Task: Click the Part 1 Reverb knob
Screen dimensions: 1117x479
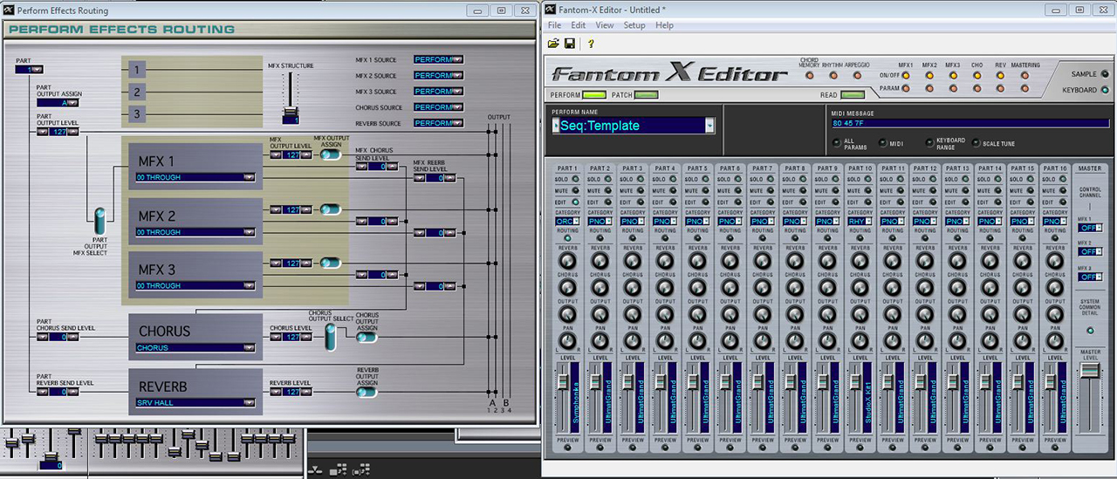Action: click(567, 261)
